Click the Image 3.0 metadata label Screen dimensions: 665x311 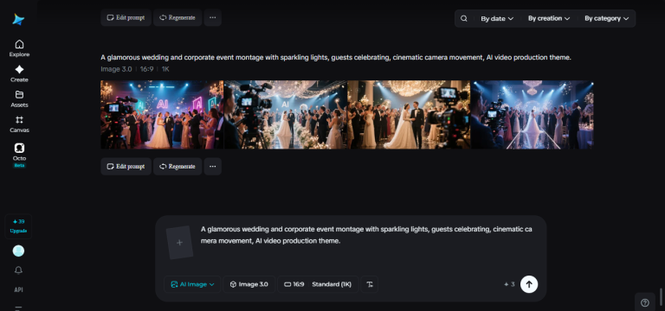pyautogui.click(x=116, y=69)
